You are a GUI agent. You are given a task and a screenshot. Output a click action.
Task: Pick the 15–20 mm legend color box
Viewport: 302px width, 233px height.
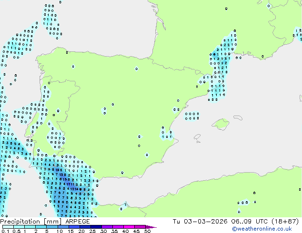point(74,227)
